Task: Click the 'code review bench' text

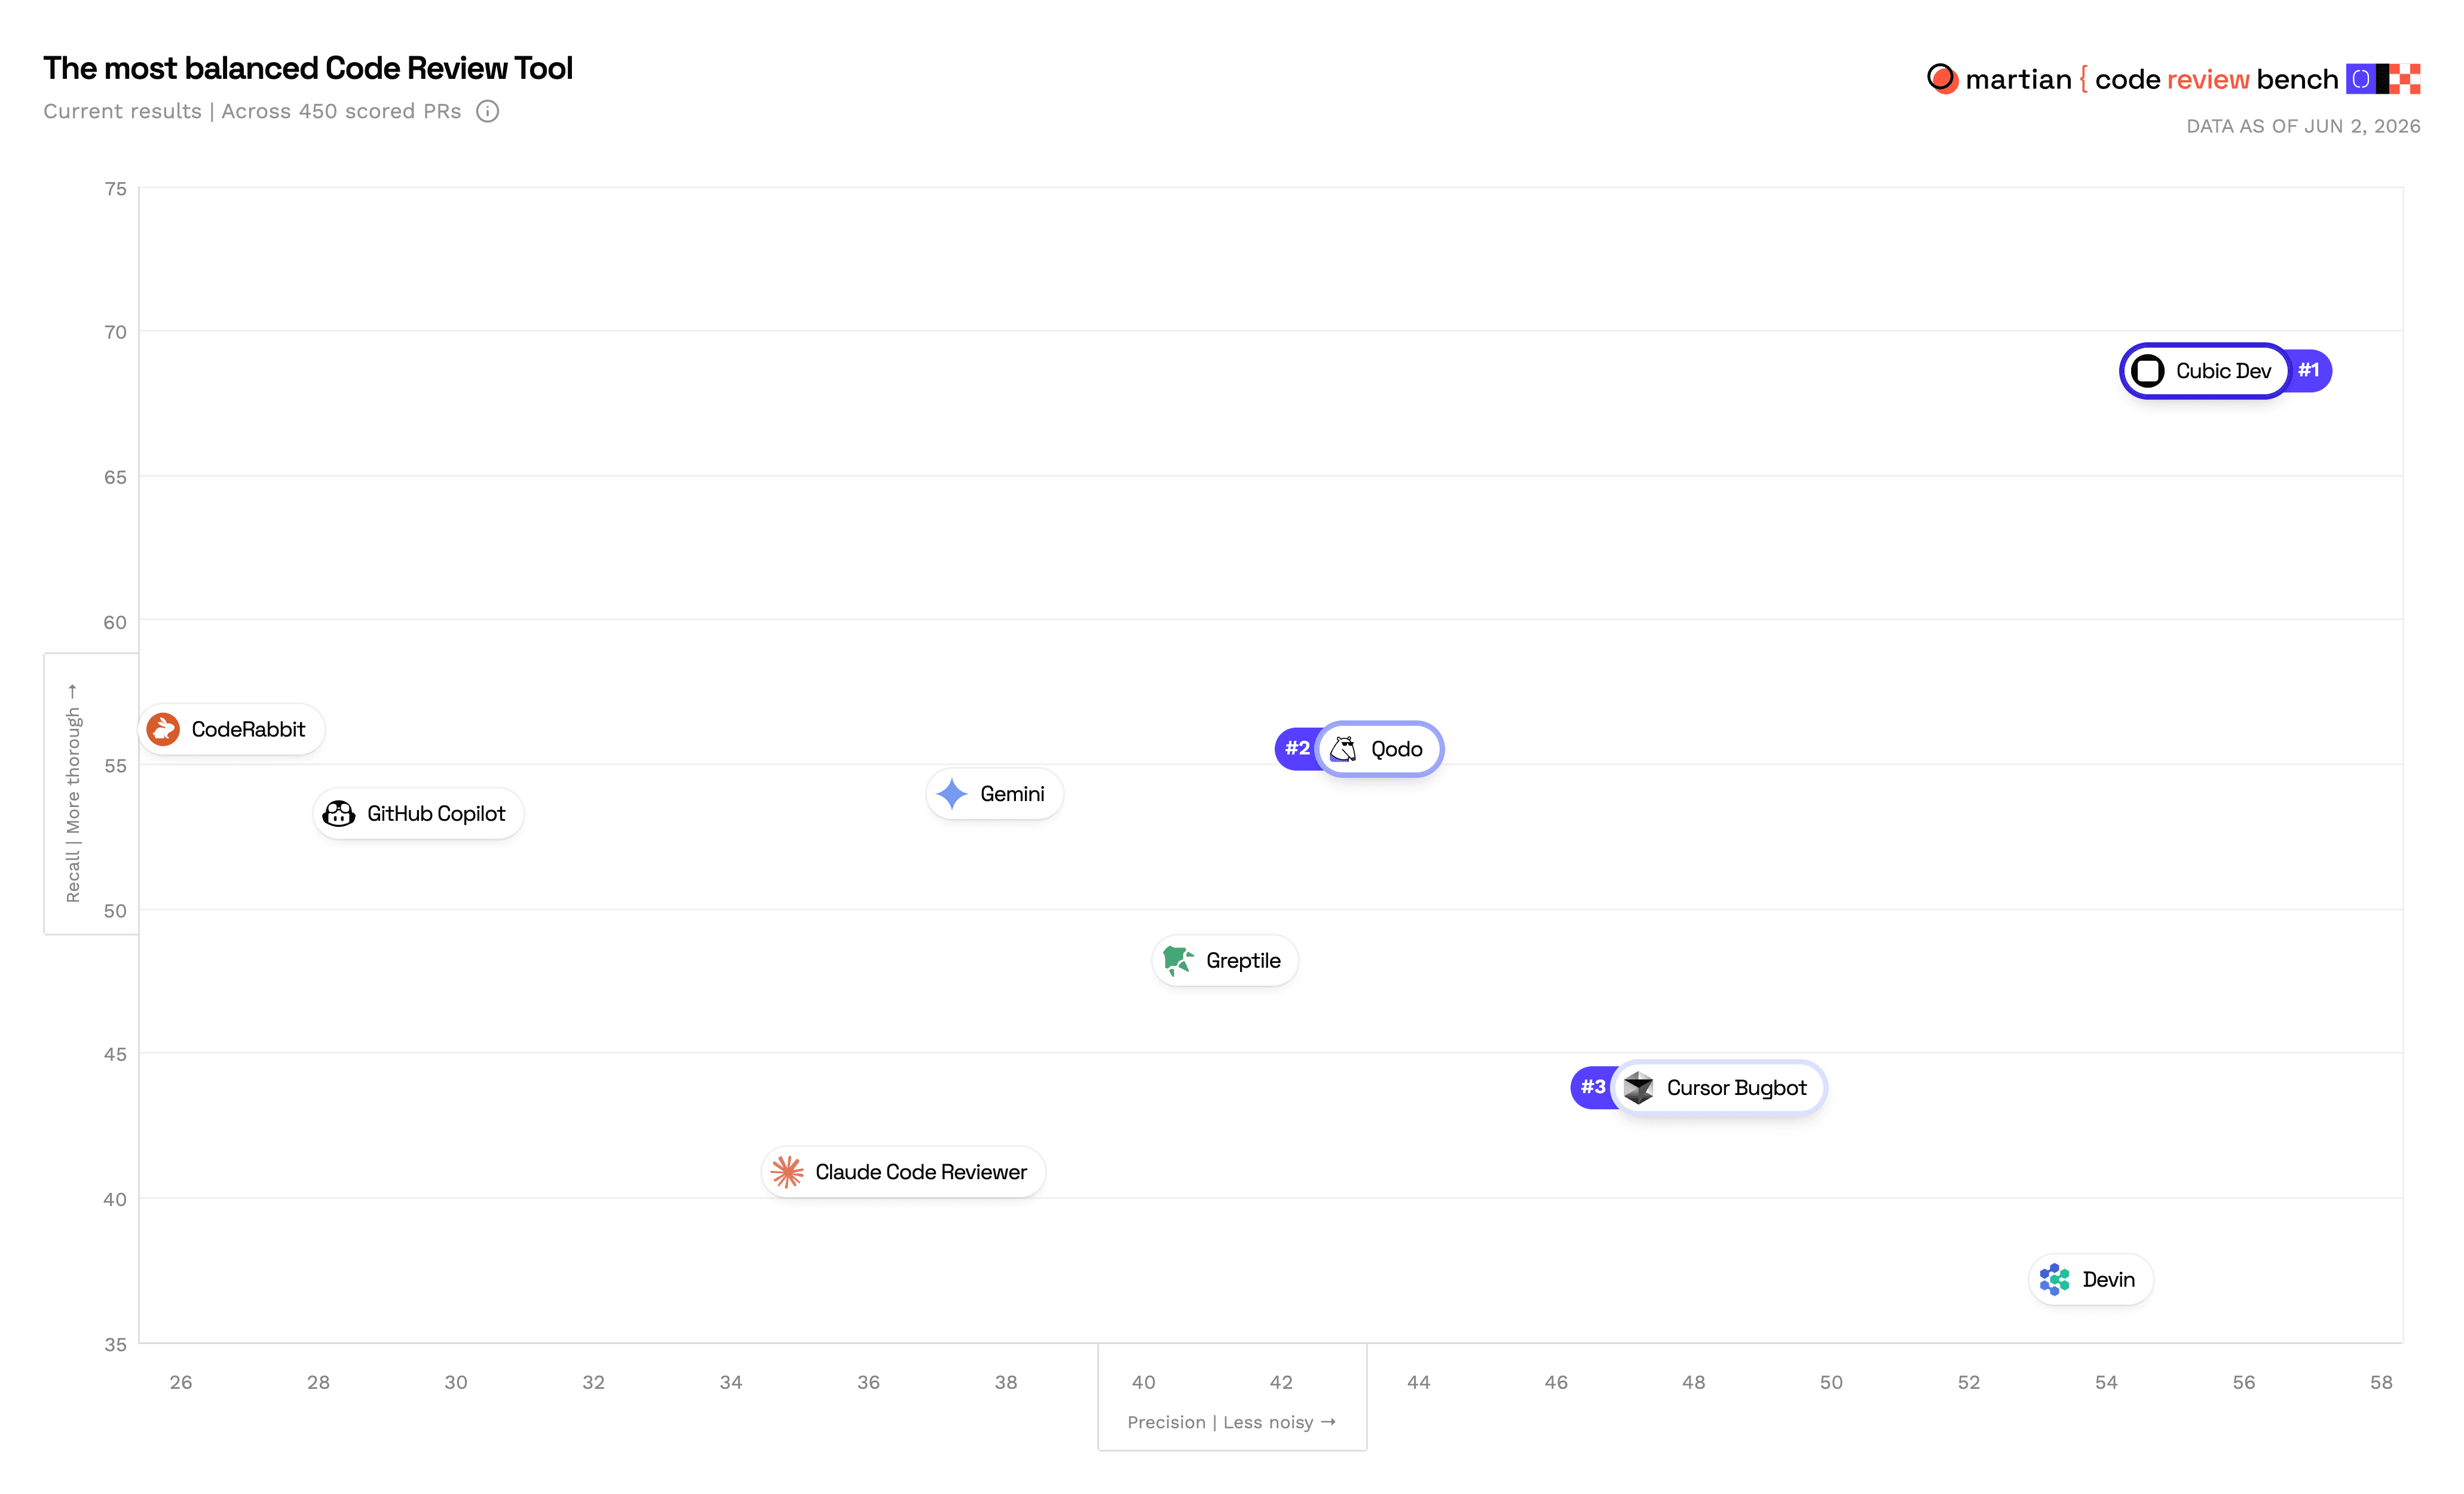Action: (x=2216, y=79)
